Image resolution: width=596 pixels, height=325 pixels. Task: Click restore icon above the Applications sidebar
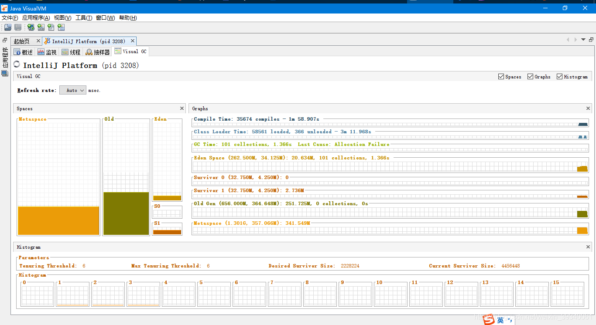pos(5,40)
